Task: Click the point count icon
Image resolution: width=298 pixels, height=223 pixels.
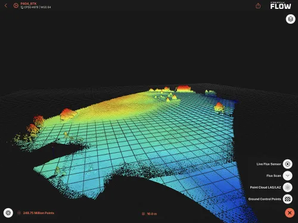Action: (x=19, y=213)
